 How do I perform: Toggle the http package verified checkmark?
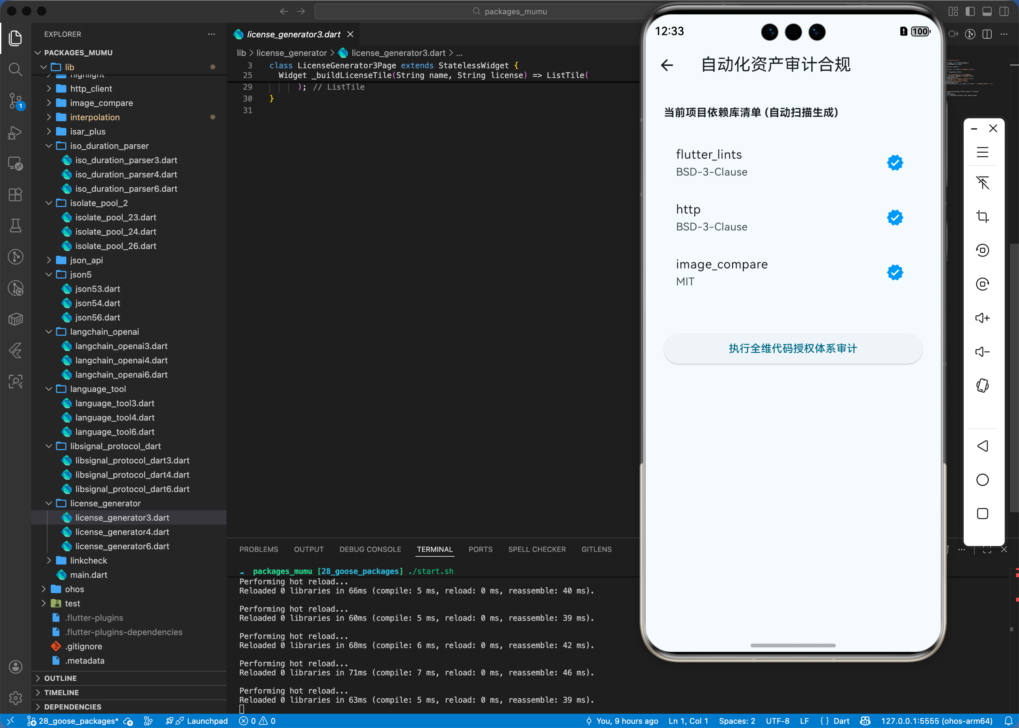click(x=895, y=218)
